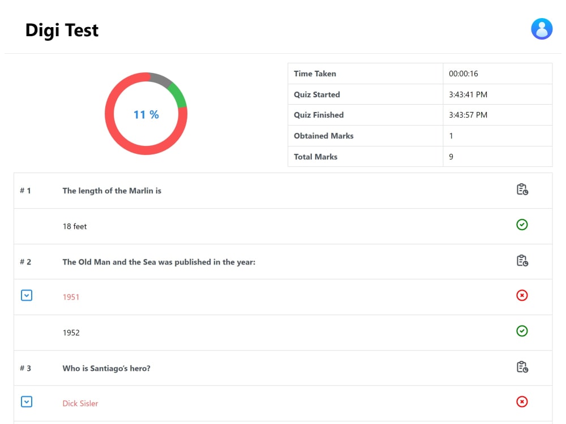Select the answer 18 feet

[74, 226]
